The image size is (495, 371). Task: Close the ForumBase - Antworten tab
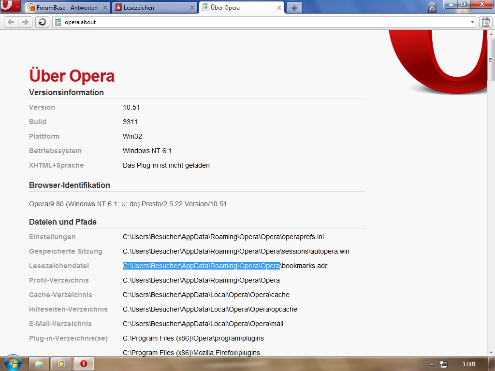coord(105,8)
